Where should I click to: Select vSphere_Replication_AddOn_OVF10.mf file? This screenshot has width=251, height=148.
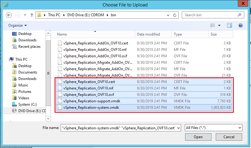point(144,50)
